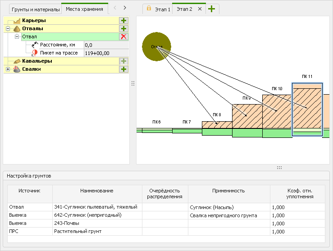Click the Отвалы pile icon
Screen dimensions: 333x251
tap(17, 28)
